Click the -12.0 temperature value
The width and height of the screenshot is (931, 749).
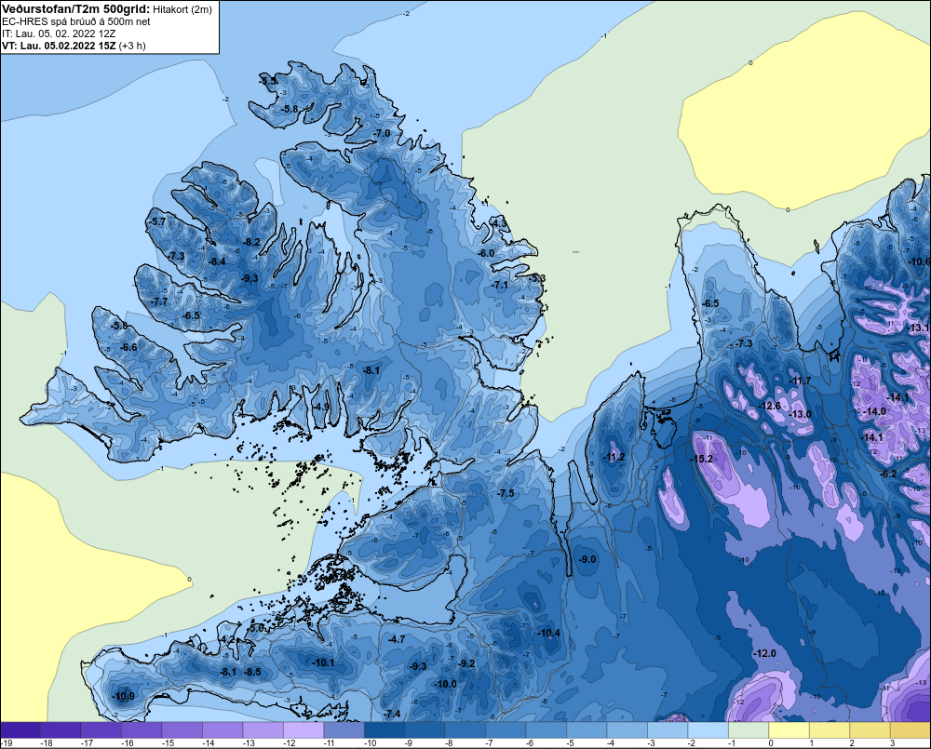(x=764, y=653)
